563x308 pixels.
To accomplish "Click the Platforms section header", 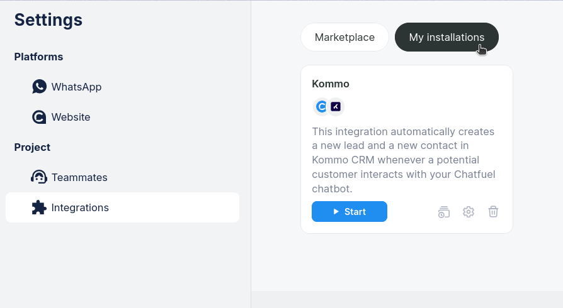I will [x=38, y=57].
